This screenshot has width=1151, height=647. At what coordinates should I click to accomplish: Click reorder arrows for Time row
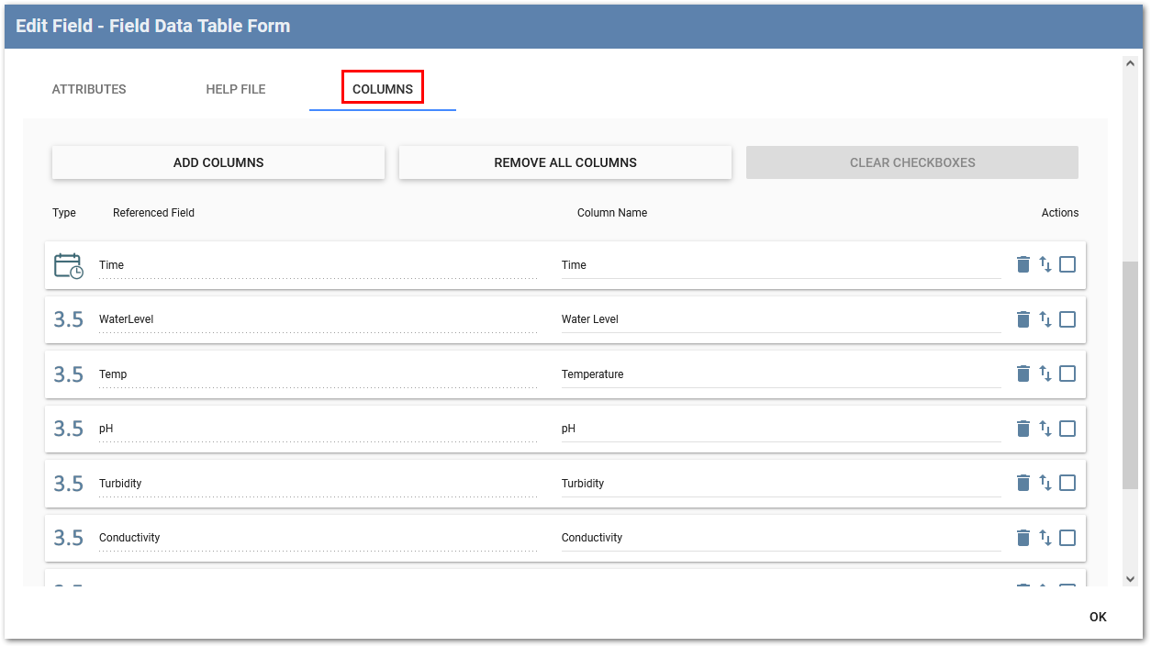(1045, 265)
